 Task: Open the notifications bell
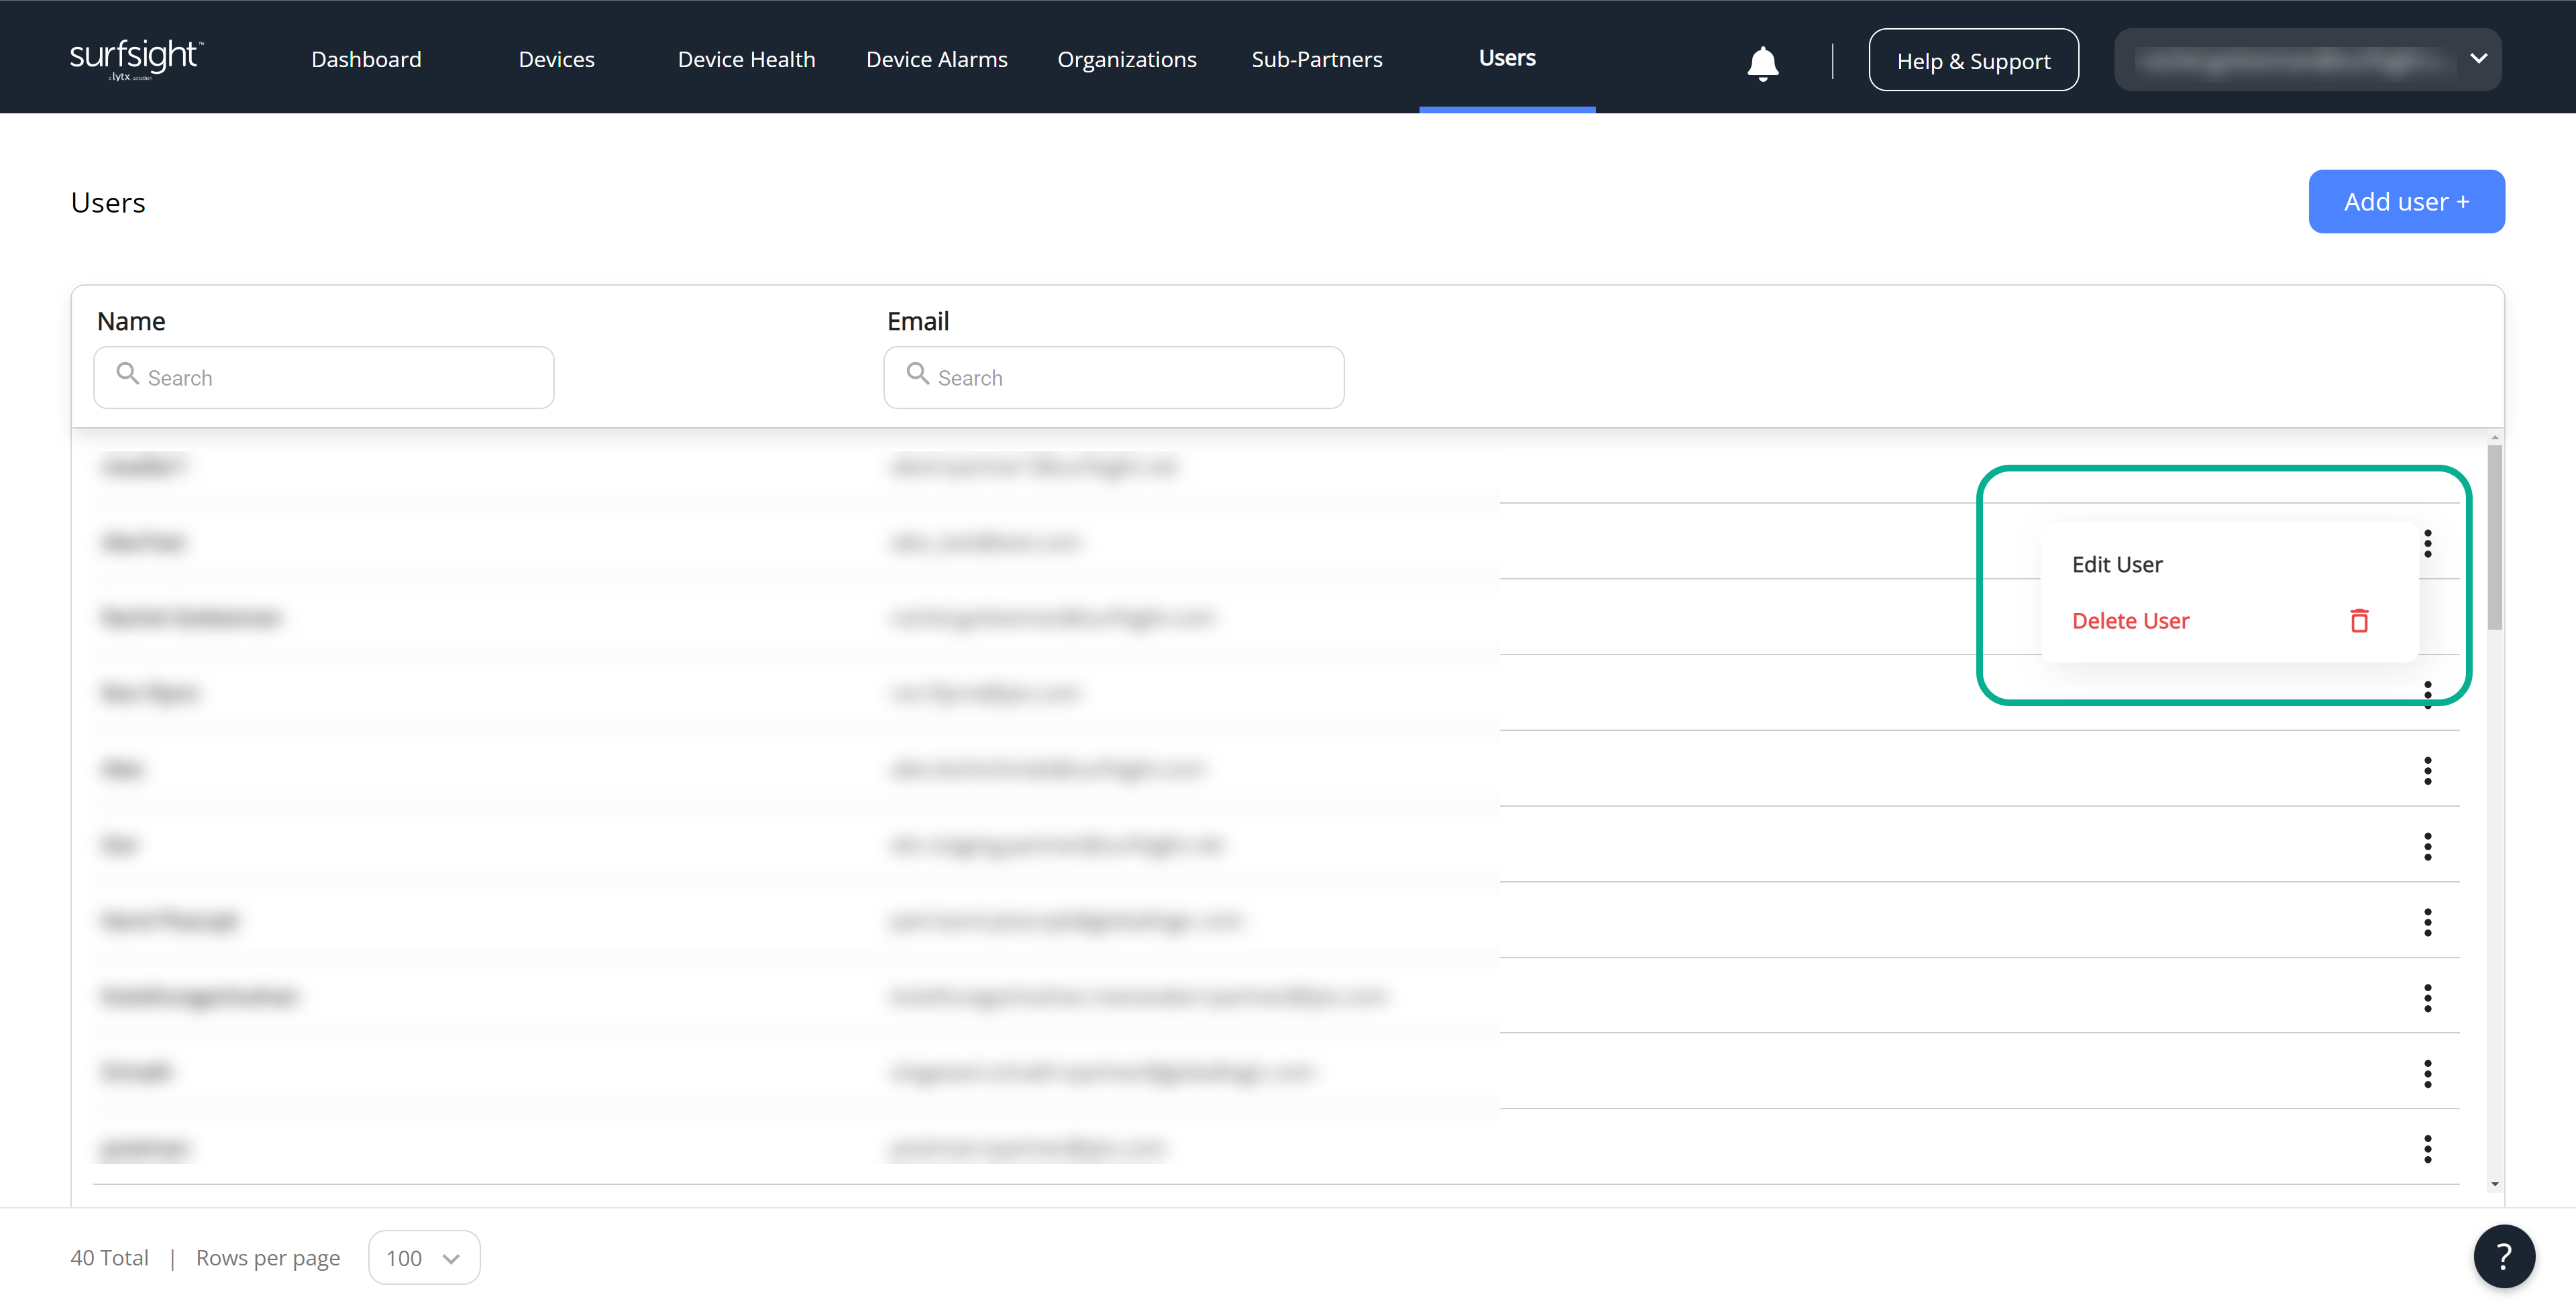point(1762,62)
